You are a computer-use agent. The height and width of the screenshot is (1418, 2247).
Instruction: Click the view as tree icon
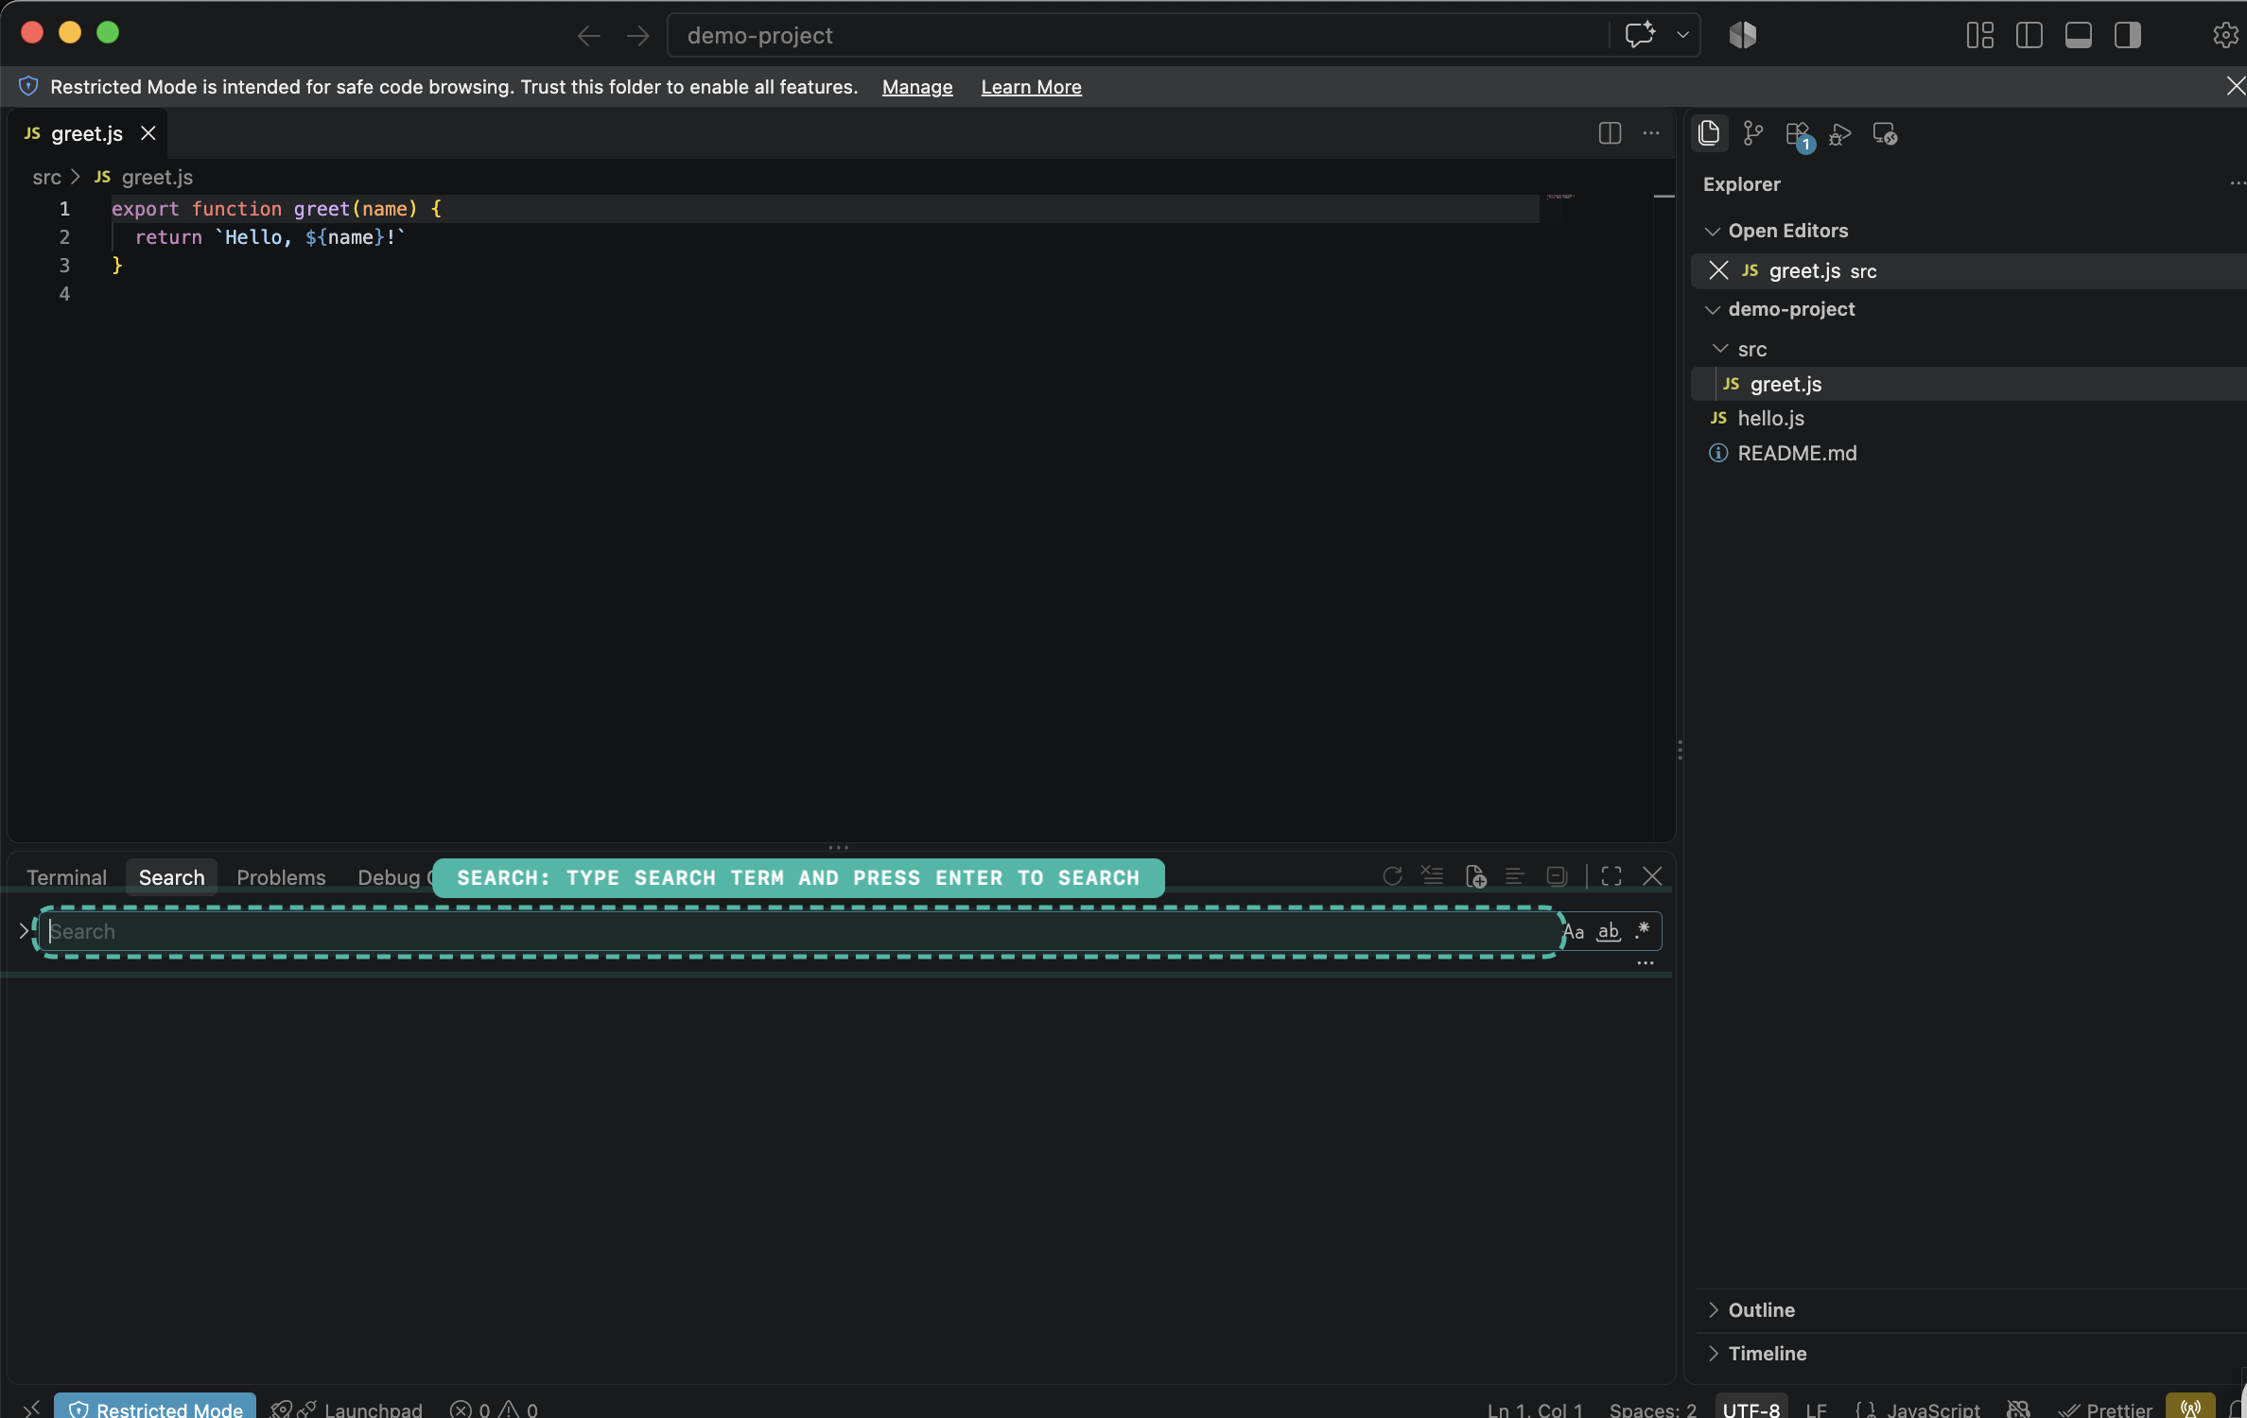click(x=1515, y=876)
